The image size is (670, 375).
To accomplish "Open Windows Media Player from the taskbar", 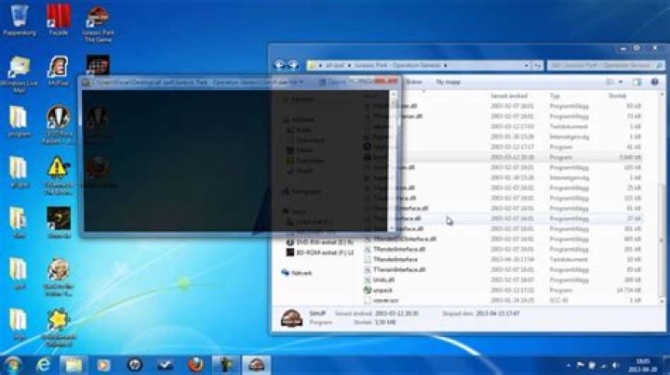I will pos(104,363).
